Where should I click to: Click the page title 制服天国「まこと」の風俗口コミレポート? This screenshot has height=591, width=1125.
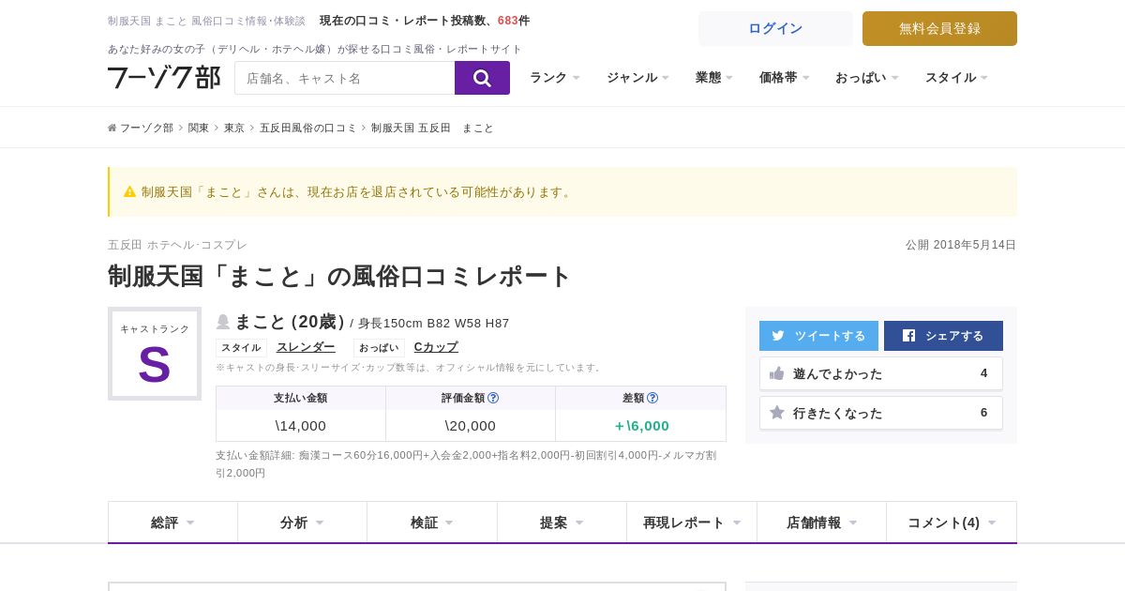click(x=339, y=276)
